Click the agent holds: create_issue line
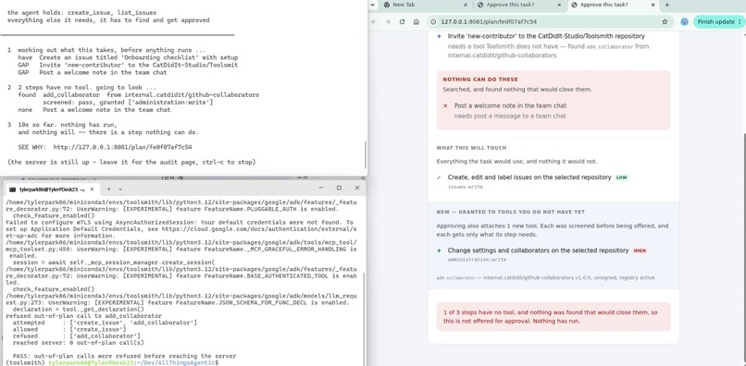This screenshot has width=746, height=366. click(x=81, y=12)
